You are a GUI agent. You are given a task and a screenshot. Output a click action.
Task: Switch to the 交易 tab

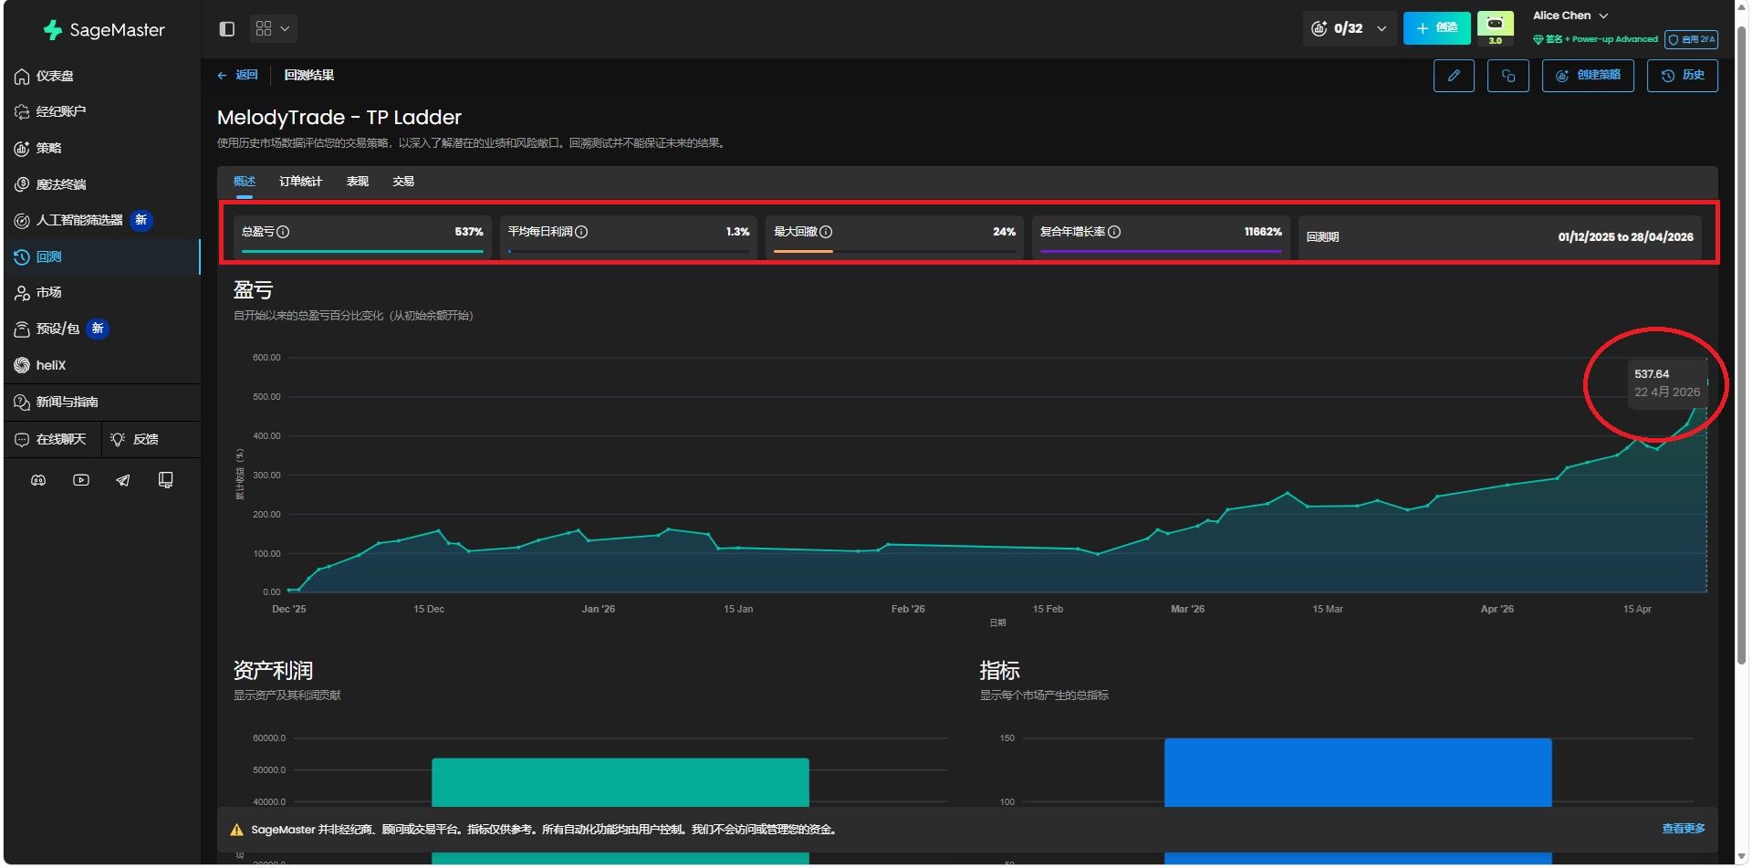(x=403, y=182)
